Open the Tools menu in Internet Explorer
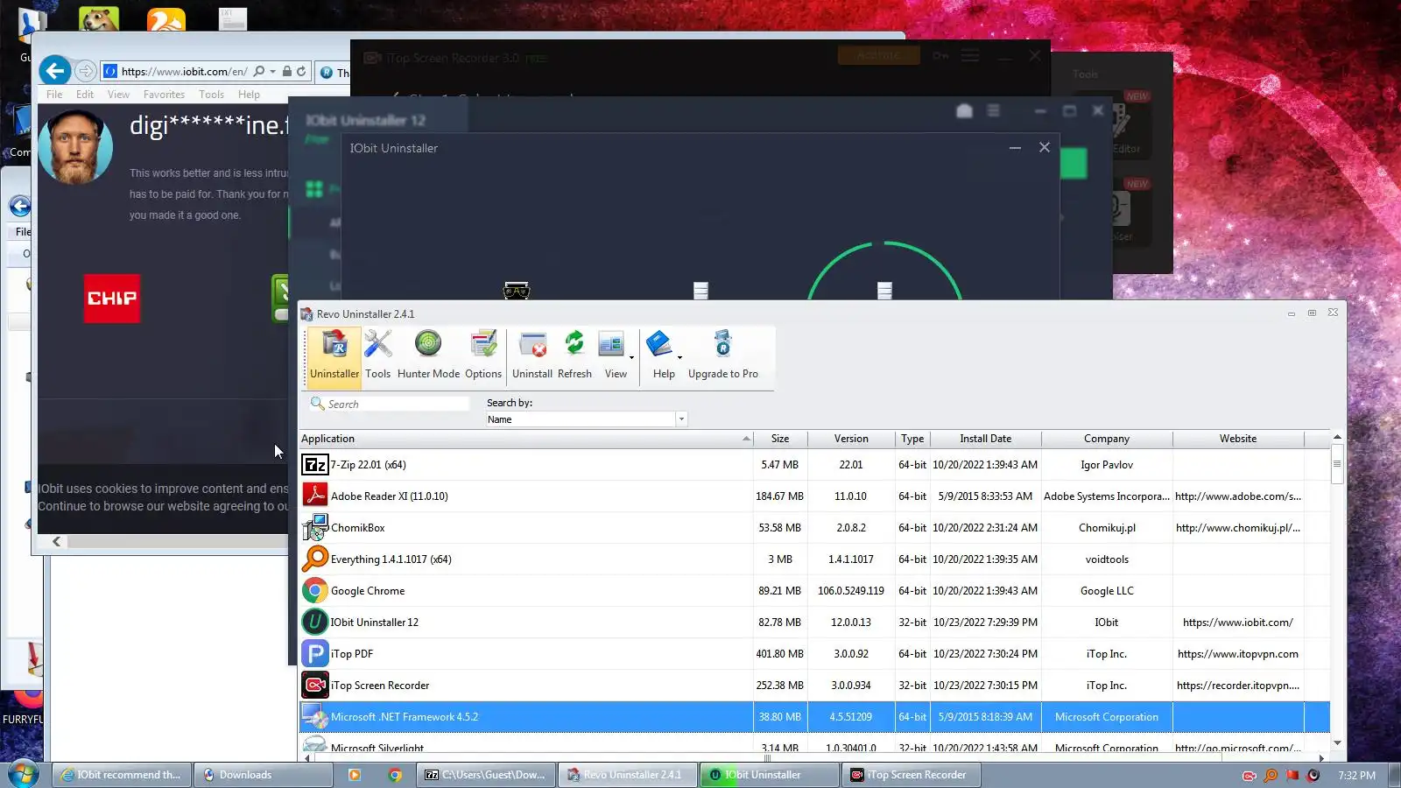Viewport: 1401px width, 788px height. coord(211,95)
